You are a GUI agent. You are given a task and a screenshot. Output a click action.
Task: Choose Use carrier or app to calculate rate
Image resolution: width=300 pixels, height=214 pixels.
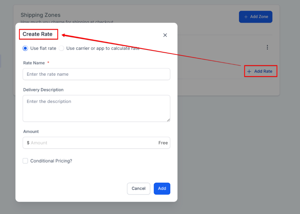(61, 48)
